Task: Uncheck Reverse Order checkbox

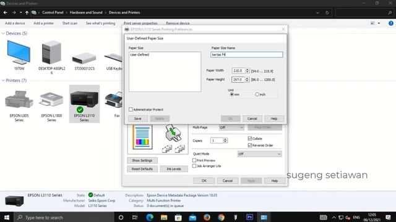Action: coord(250,146)
